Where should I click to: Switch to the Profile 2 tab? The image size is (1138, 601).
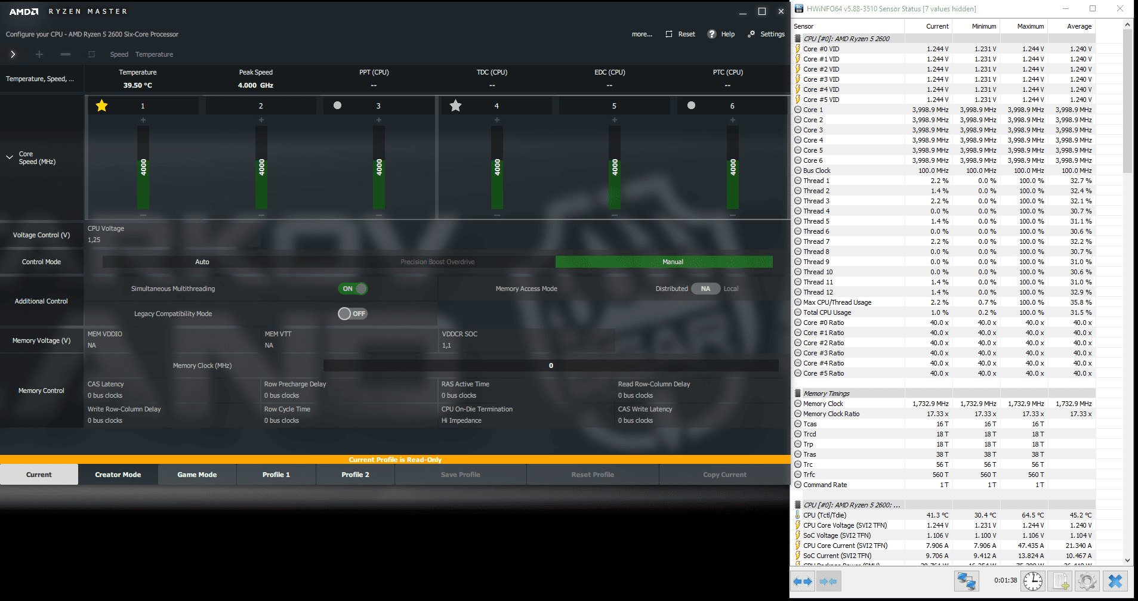point(355,475)
